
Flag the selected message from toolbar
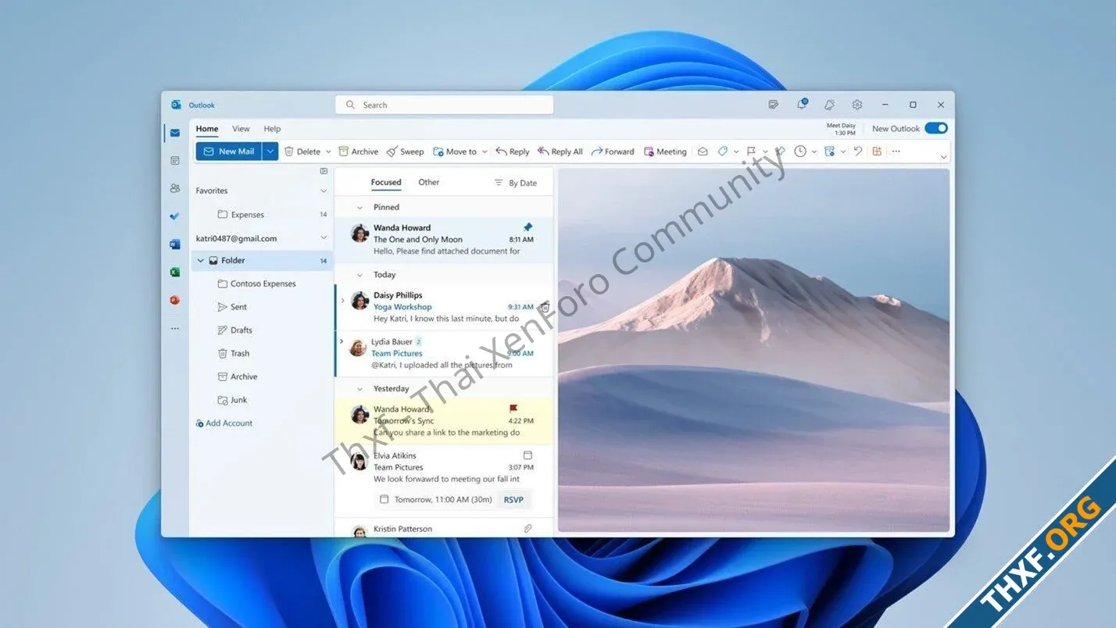[751, 152]
